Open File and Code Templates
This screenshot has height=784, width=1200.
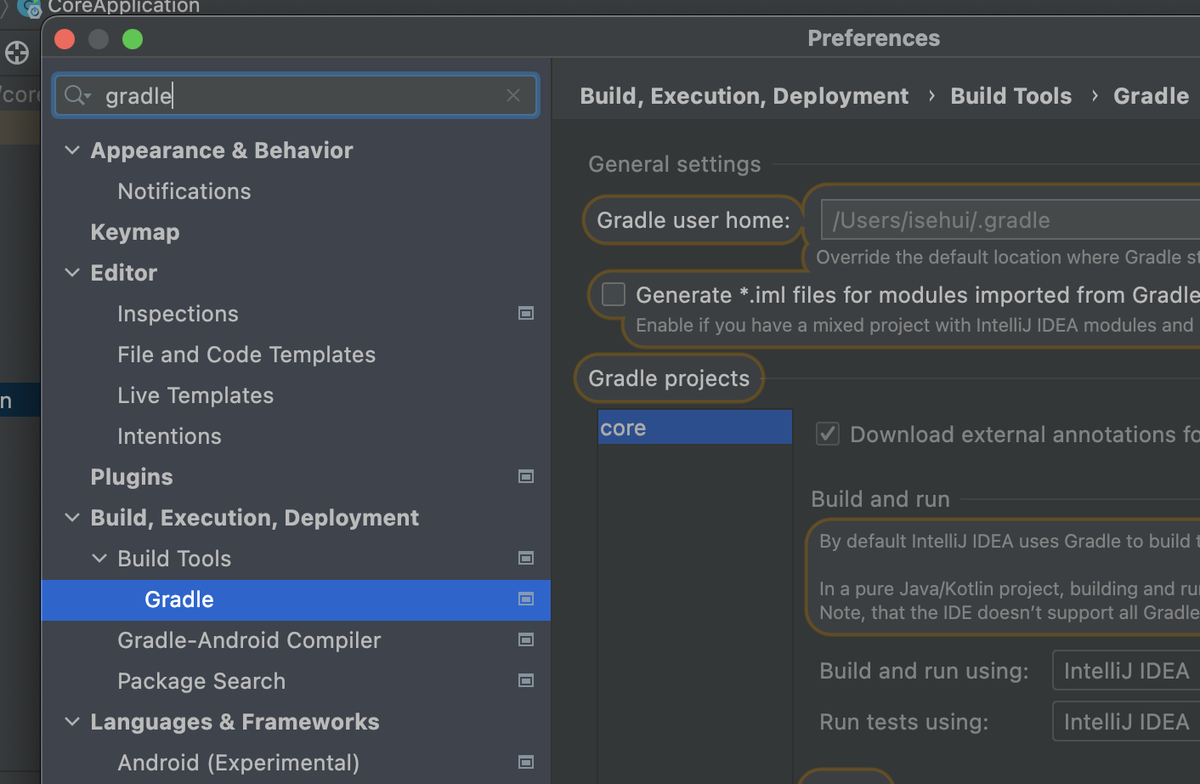click(x=246, y=355)
